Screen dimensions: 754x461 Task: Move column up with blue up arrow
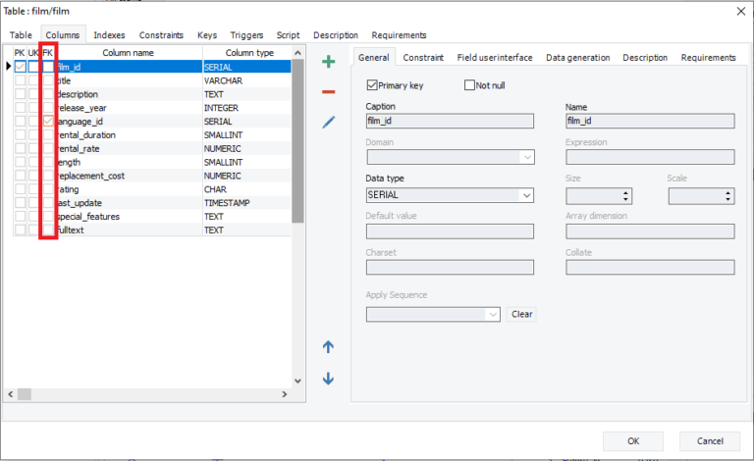click(328, 347)
